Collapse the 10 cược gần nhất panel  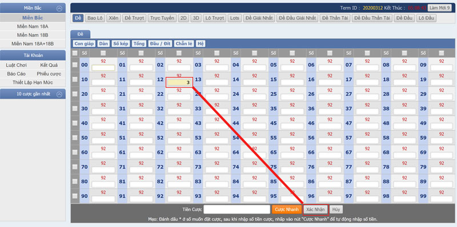tap(59, 94)
